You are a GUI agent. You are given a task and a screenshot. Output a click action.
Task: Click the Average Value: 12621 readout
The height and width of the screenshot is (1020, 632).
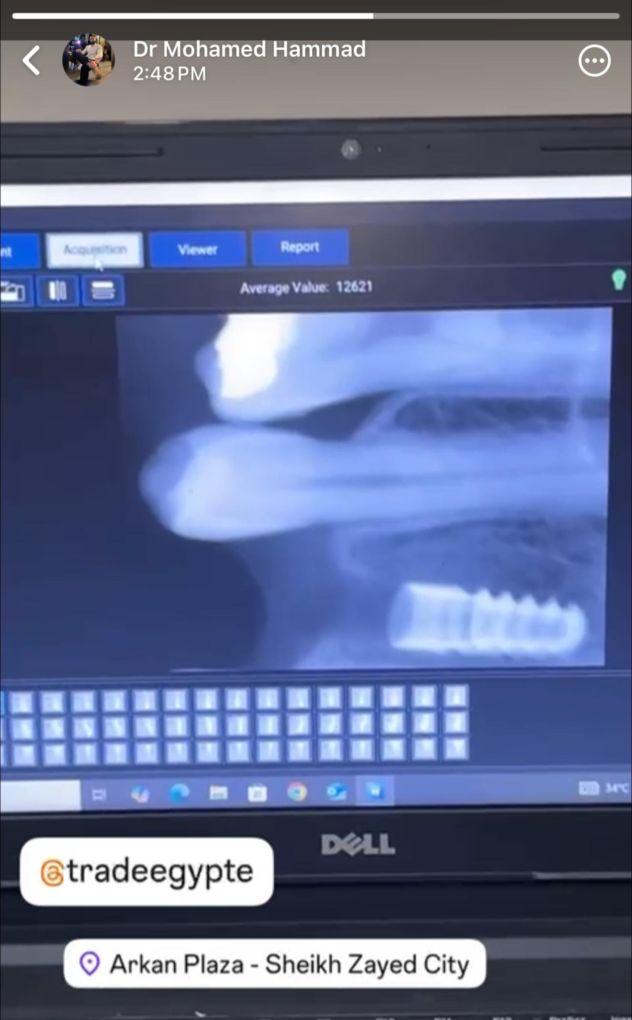pyautogui.click(x=306, y=287)
